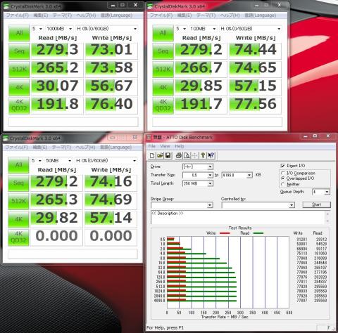Click the ATTO Start button
This screenshot has width=338, height=333.
tap(316, 204)
